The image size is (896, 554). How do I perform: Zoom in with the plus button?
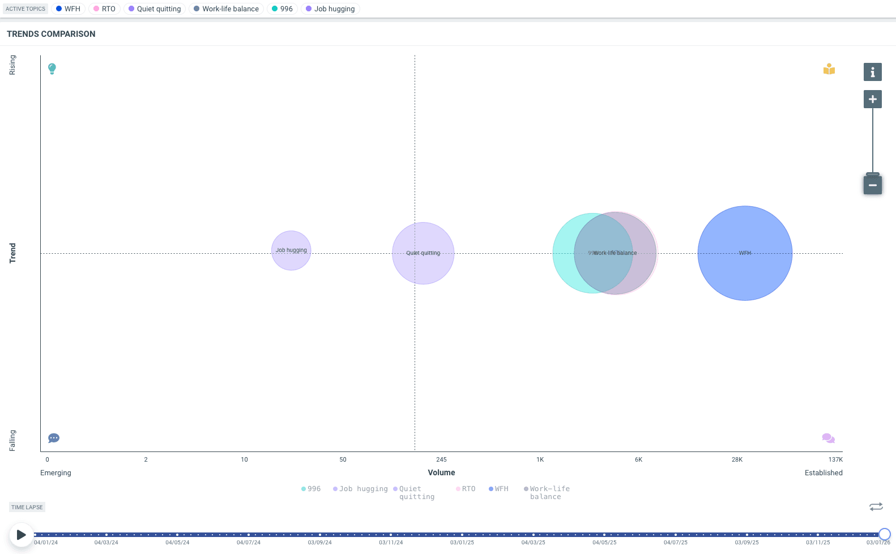872,99
